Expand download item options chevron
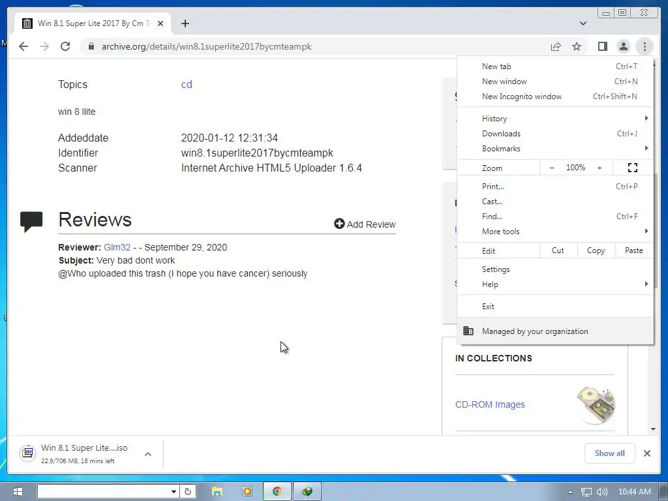The image size is (668, 501). click(x=148, y=454)
